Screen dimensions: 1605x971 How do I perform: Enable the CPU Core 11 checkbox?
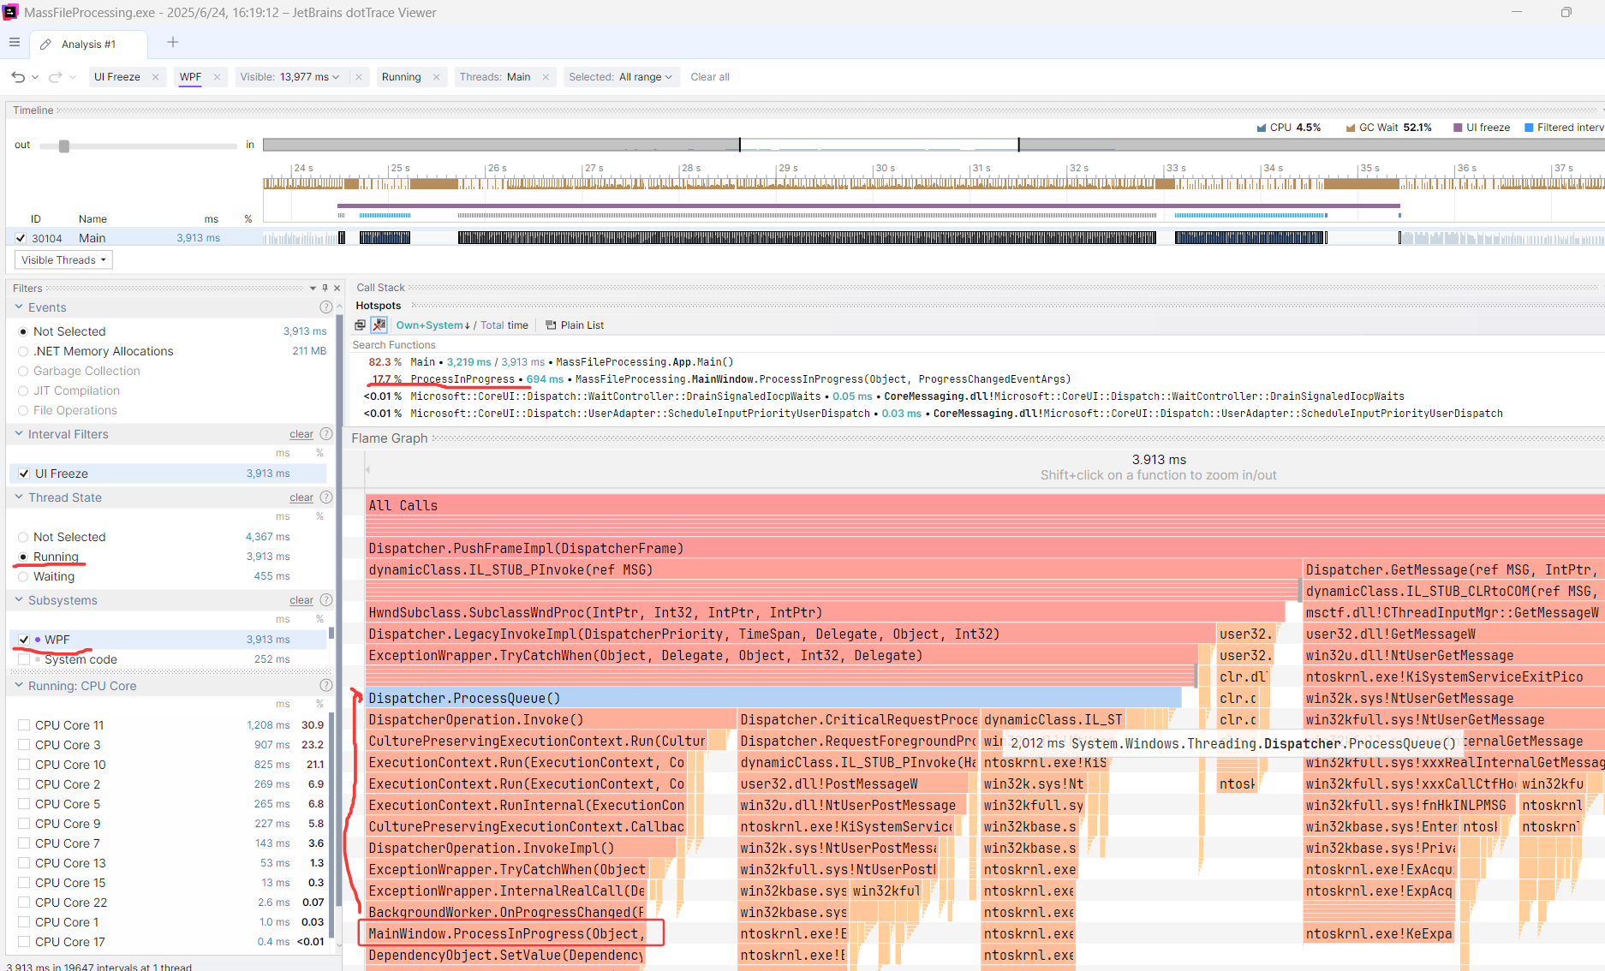(x=24, y=725)
